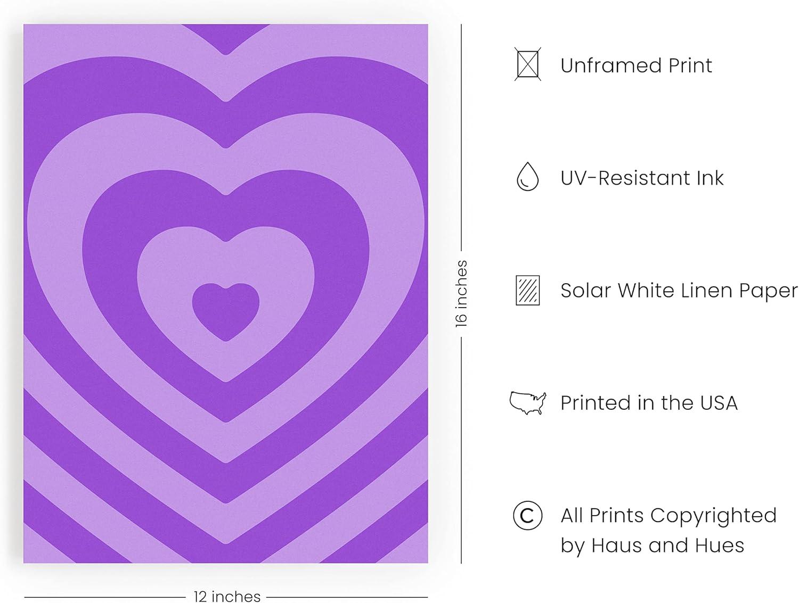Screen dimensions: 799x603
Task: Click the UV-Resistant Ink text
Action: (642, 178)
